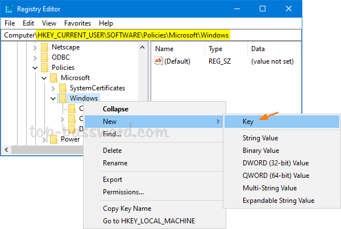Choose Key from the New submenu

pos(248,122)
